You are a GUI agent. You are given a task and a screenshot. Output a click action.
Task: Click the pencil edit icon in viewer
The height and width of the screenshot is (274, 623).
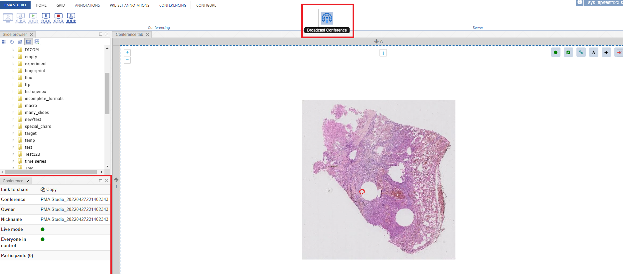tap(568, 52)
